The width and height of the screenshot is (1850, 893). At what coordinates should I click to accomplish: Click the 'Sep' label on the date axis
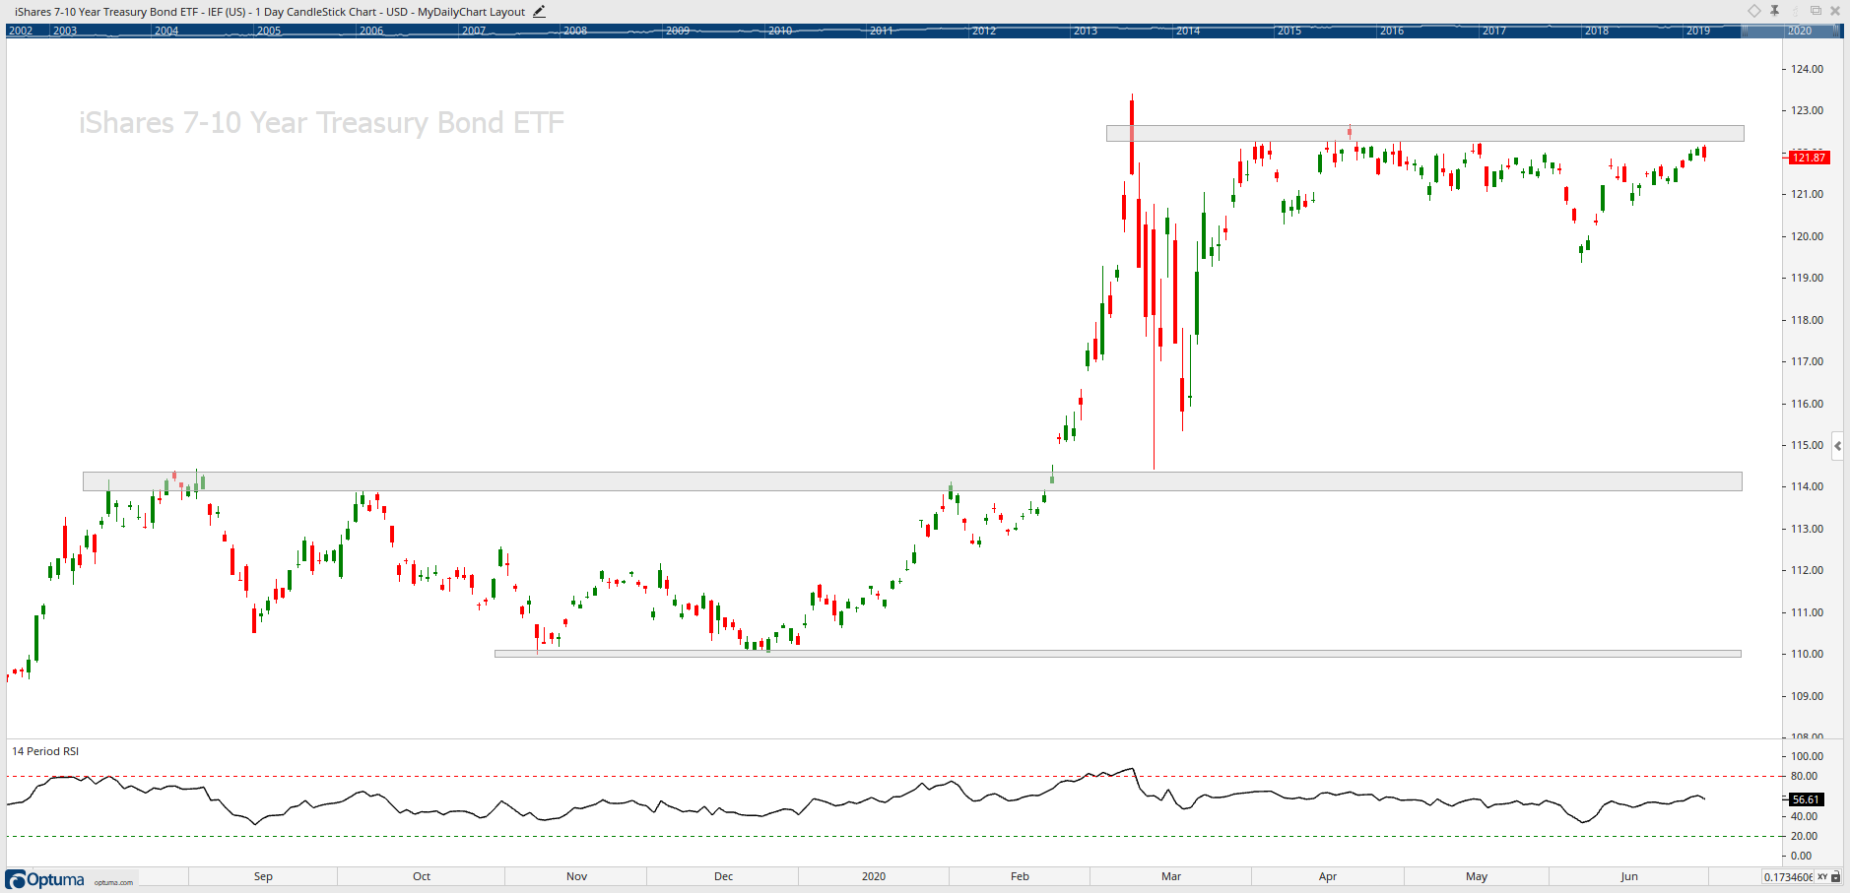[x=263, y=876]
